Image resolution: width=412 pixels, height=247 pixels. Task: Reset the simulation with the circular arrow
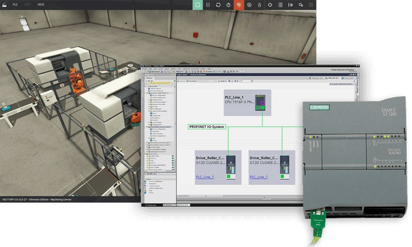coord(219,5)
